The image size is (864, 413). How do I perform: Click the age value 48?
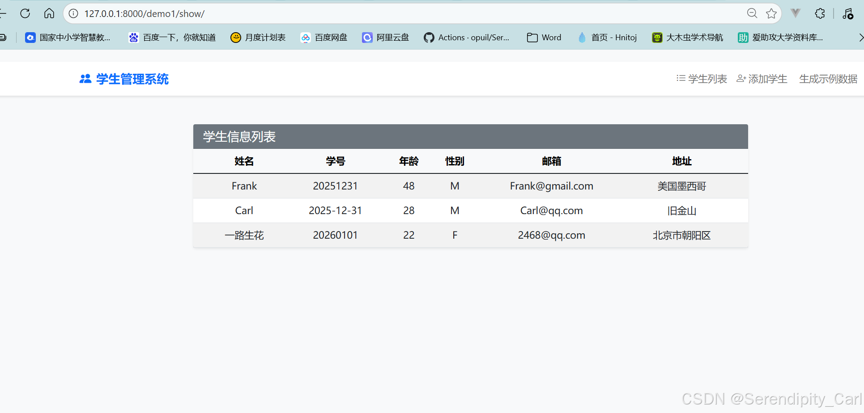pos(409,186)
